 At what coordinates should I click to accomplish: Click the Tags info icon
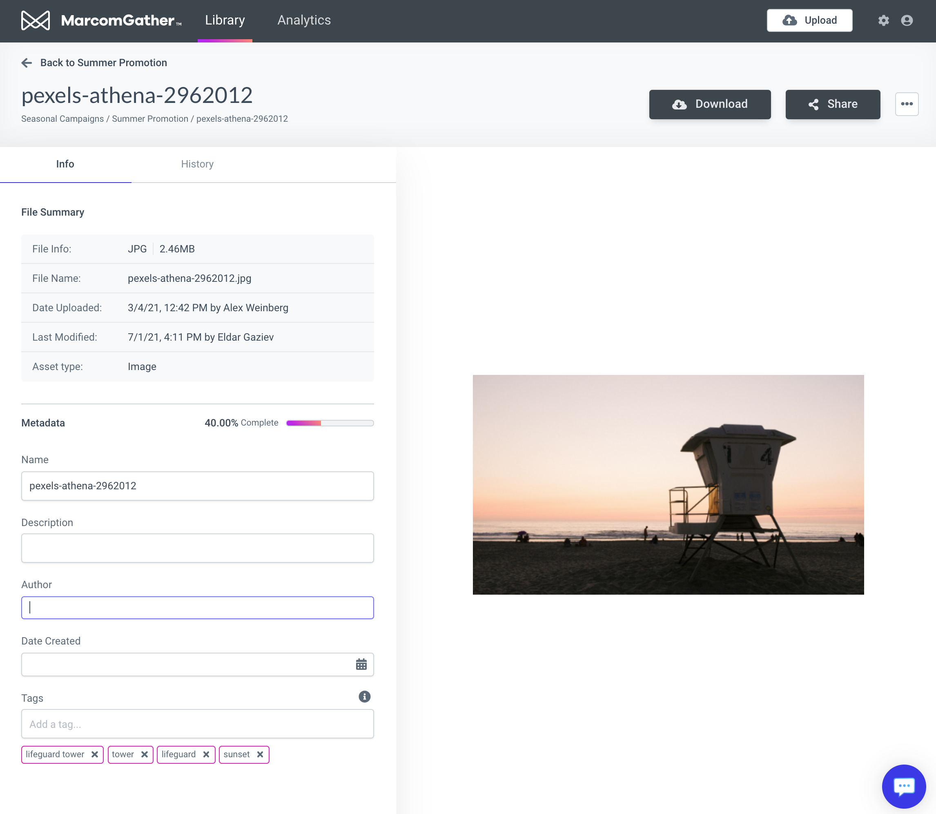pyautogui.click(x=364, y=697)
